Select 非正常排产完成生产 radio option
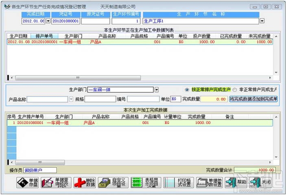This screenshot has height=195, width=286. (x=235, y=90)
